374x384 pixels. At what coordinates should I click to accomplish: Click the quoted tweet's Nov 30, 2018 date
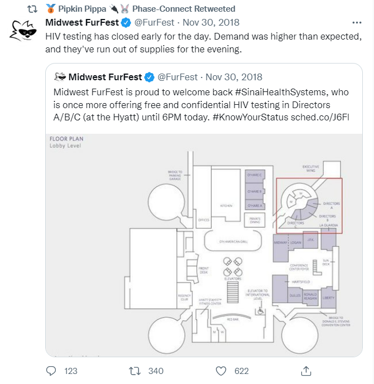(x=235, y=77)
